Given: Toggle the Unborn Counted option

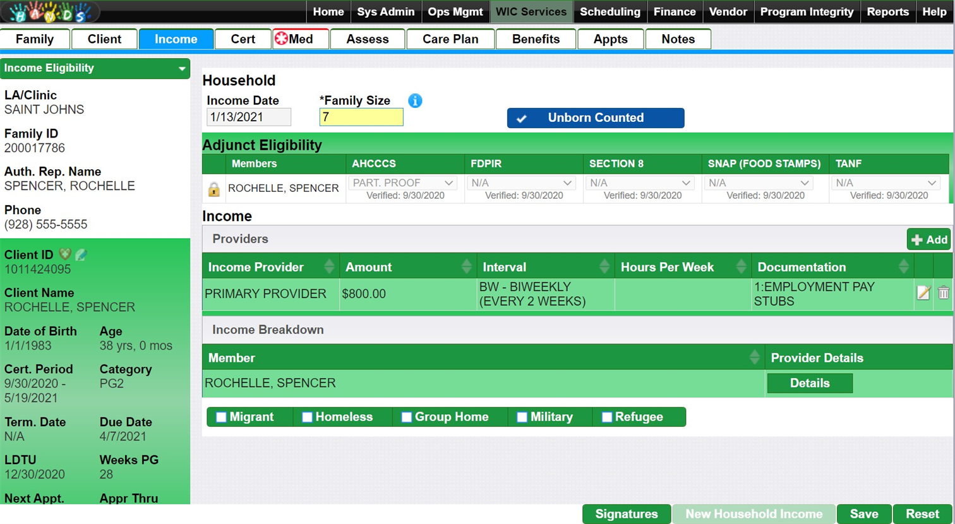Looking at the screenshot, I should tap(595, 118).
